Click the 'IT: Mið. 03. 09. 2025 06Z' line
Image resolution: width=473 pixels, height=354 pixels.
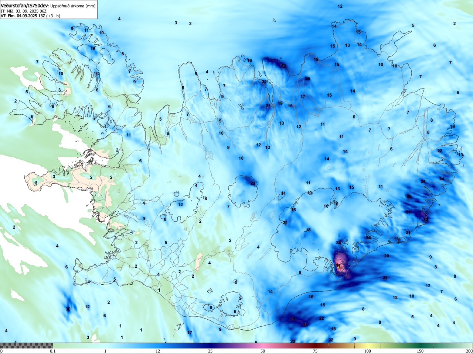24,11
